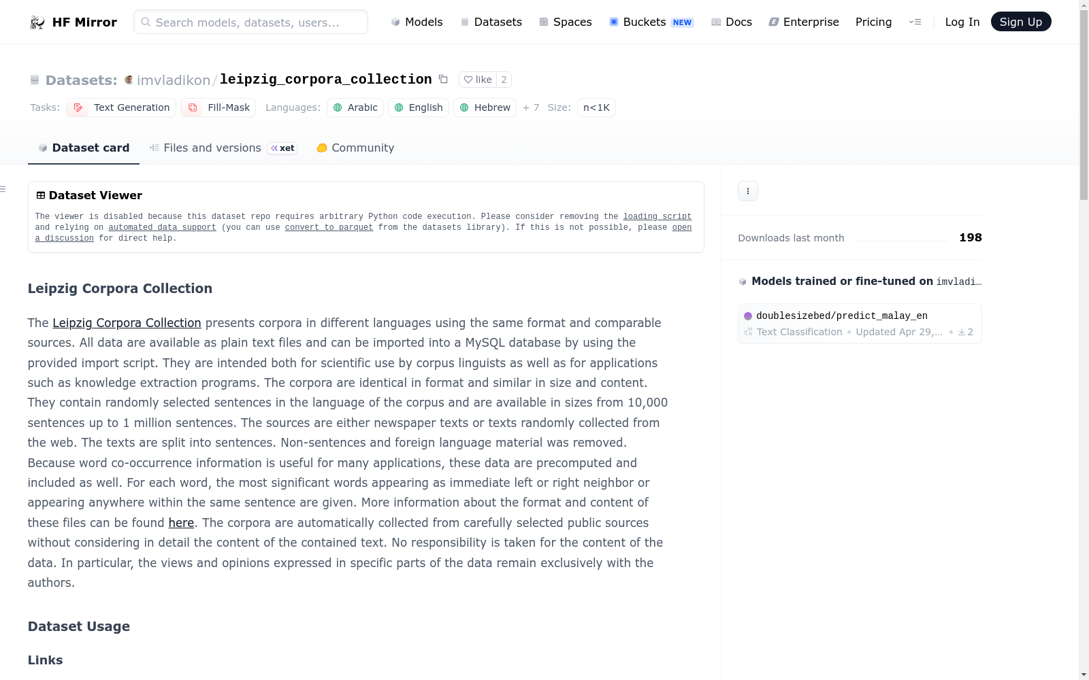This screenshot has width=1089, height=680.
Task: Click the like count number 2
Action: pyautogui.click(x=504, y=80)
